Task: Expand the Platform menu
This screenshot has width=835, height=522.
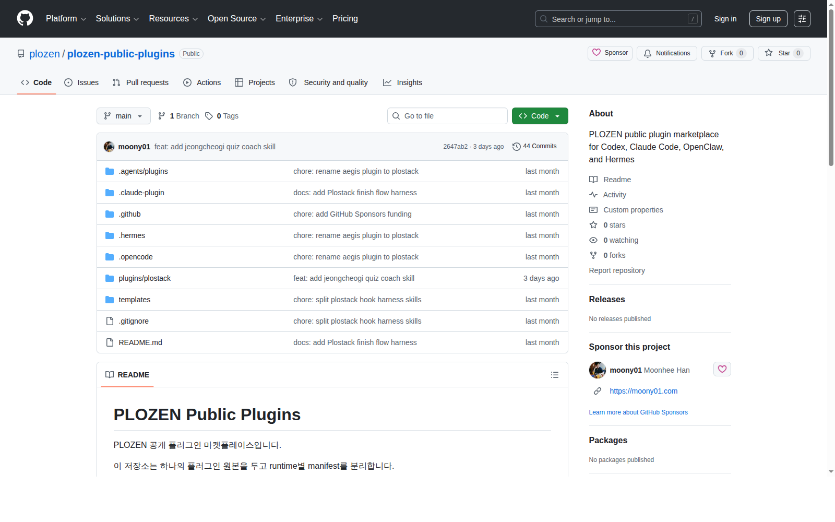Action: (66, 19)
